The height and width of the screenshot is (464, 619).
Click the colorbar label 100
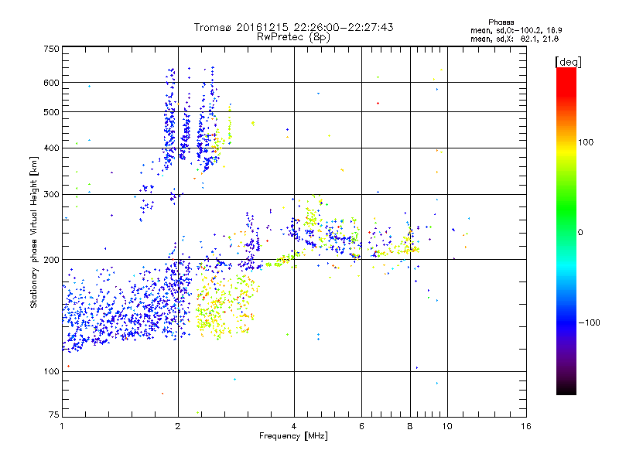[586, 142]
